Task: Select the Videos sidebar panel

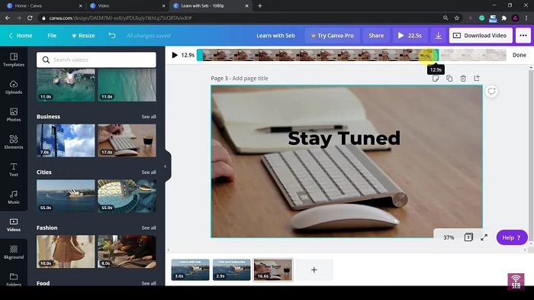Action: point(14,225)
